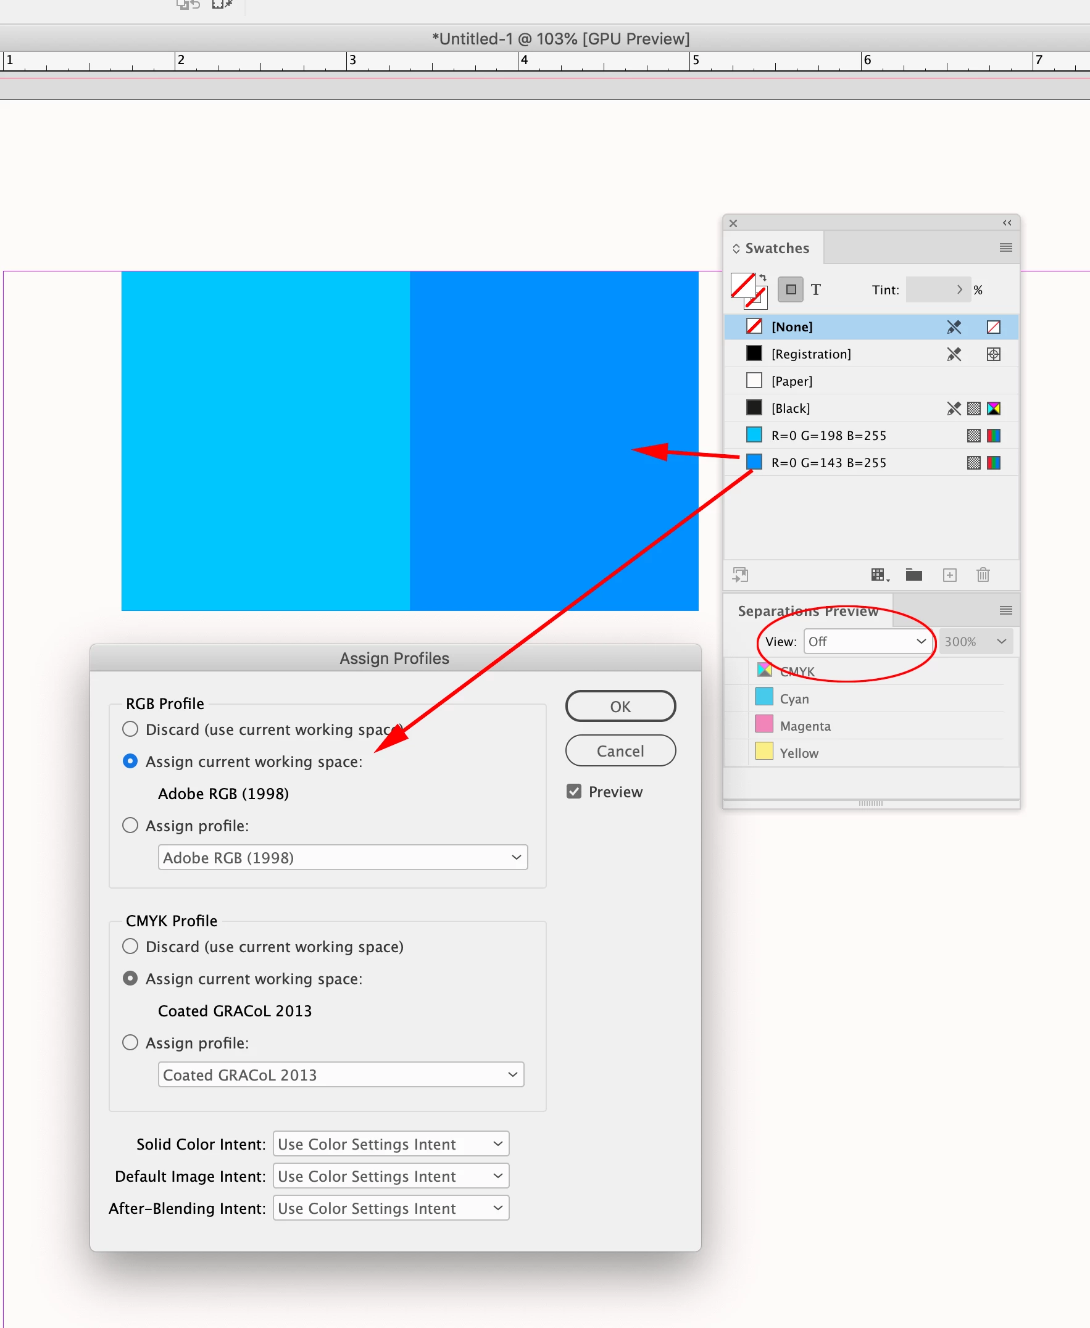The image size is (1090, 1328).
Task: Swap fill and stroke using the arrow icon
Action: [x=763, y=278]
